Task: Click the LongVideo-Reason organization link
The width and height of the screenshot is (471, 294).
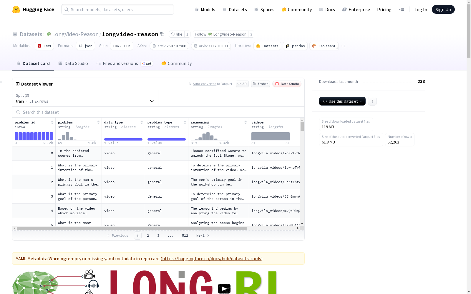Action: click(75, 34)
